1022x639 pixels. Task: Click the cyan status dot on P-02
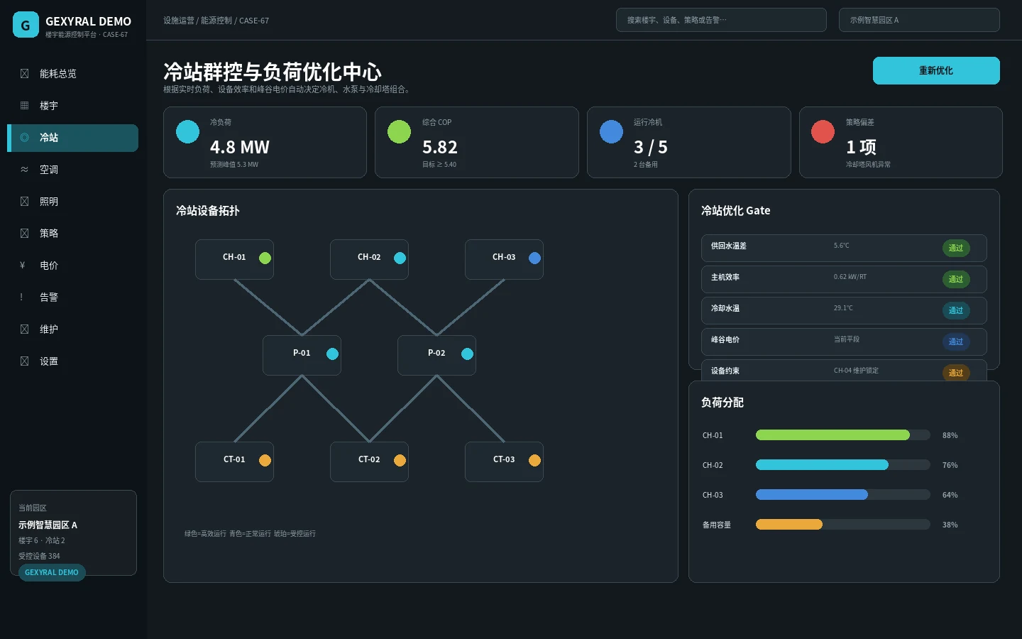467,354
